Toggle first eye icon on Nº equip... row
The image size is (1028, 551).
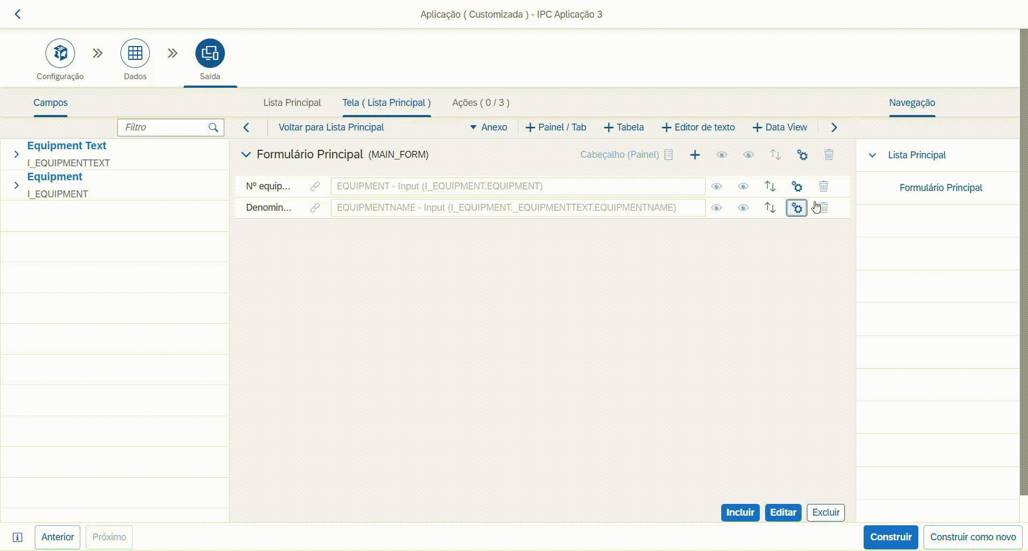point(716,186)
